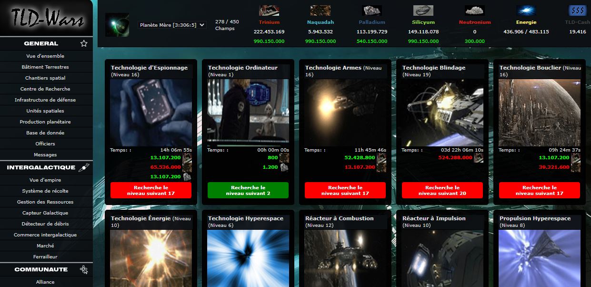This screenshot has width=591, height=287.
Task: Open the Messages menu entry
Action: point(45,155)
